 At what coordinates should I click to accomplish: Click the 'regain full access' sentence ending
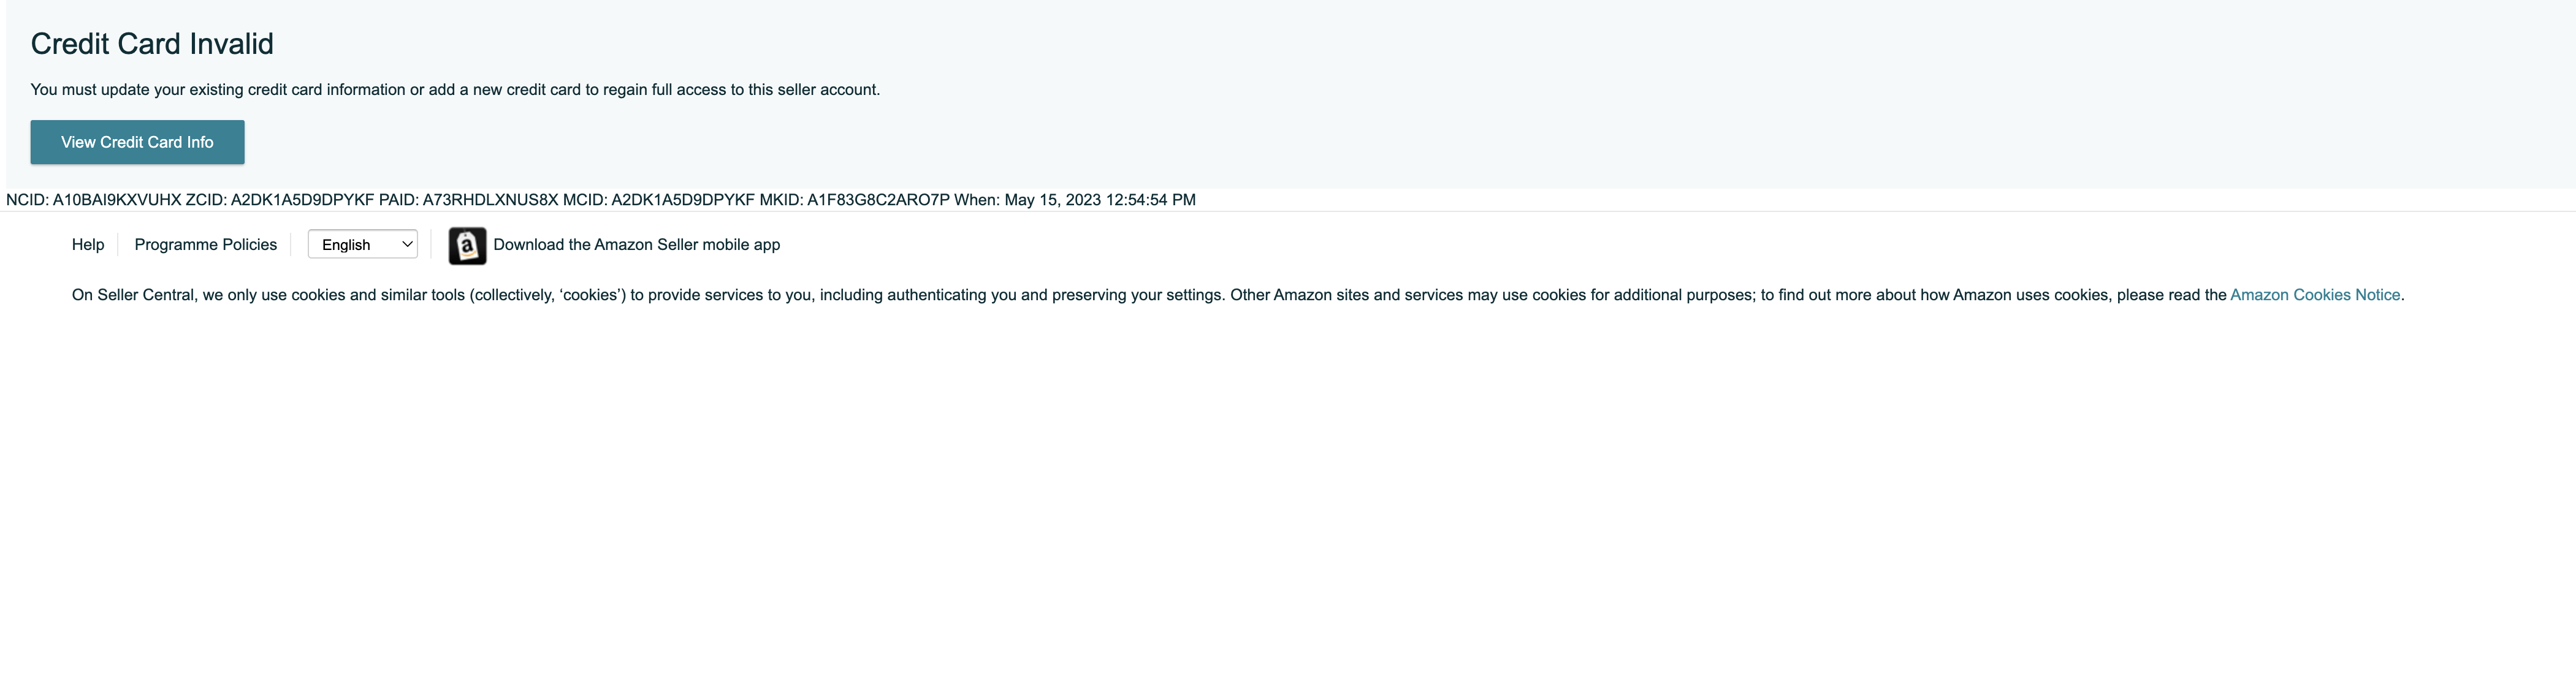(741, 90)
